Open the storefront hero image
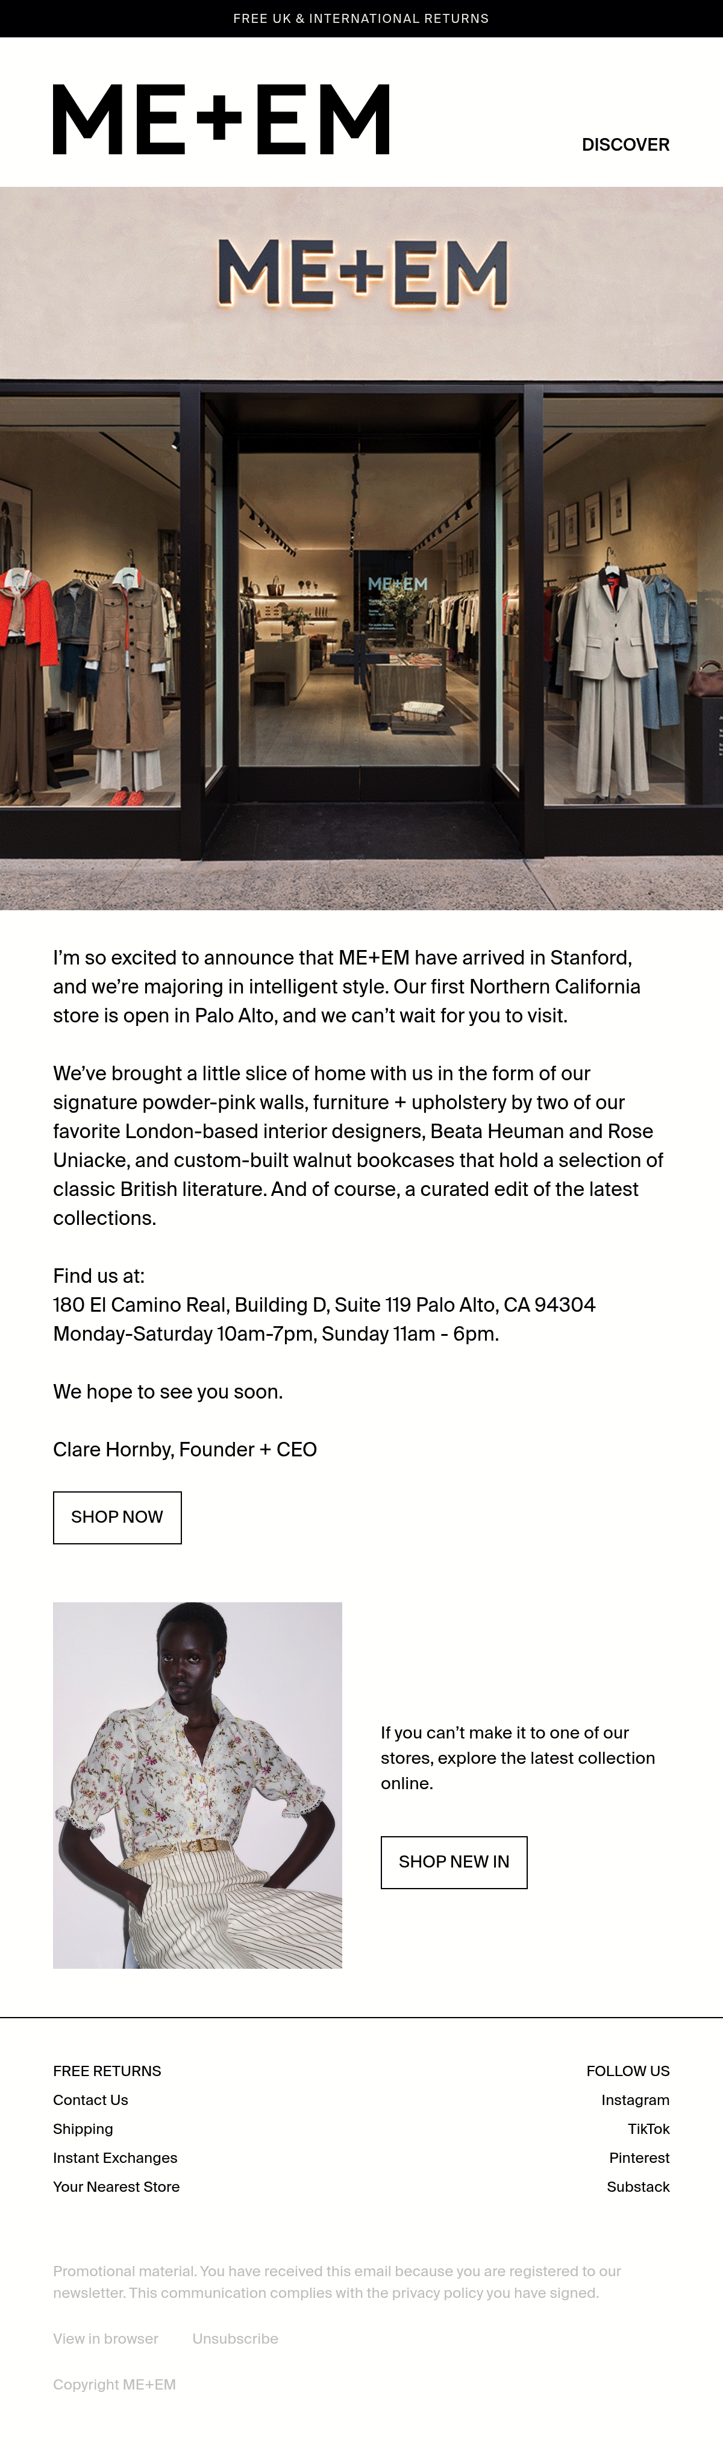The height and width of the screenshot is (2445, 723). tap(361, 548)
